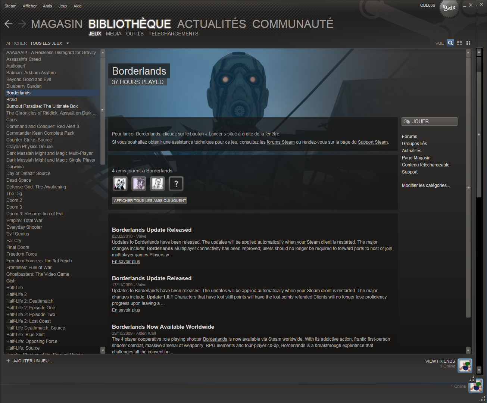Open the Jeux menu
487x403 pixels.
pos(63,6)
